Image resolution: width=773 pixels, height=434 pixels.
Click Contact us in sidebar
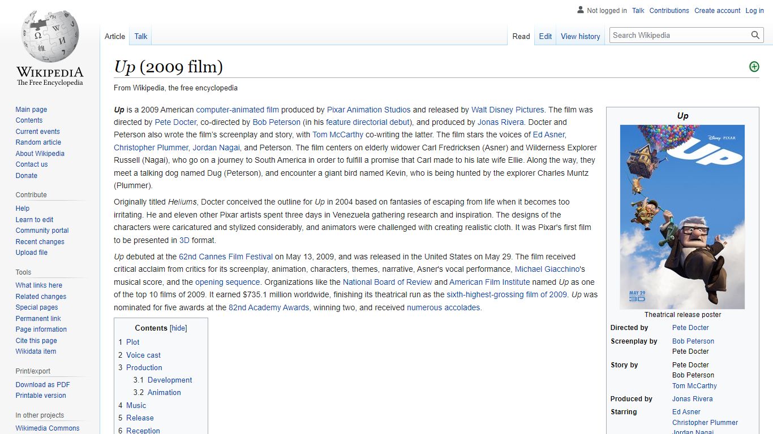(32, 164)
